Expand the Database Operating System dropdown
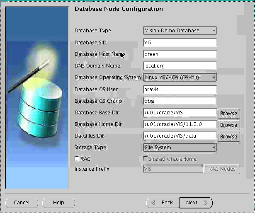 coord(180,77)
